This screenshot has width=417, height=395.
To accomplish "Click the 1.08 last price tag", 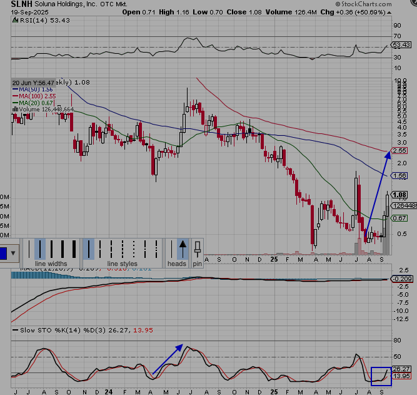I will click(399, 195).
